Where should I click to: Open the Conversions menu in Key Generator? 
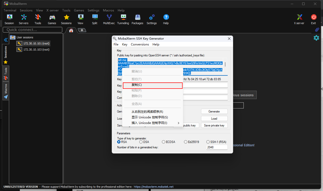(140, 44)
